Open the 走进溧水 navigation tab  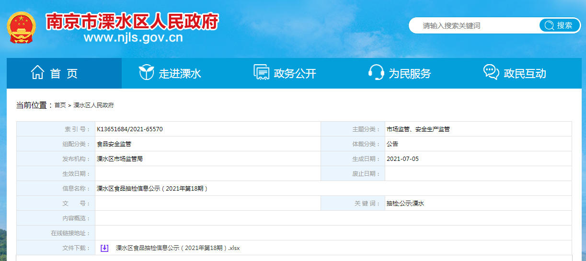click(179, 73)
